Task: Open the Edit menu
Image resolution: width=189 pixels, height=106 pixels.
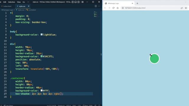Action: point(5,2)
